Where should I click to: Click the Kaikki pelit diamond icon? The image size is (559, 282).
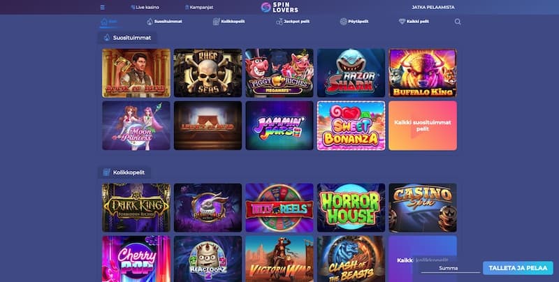click(402, 22)
